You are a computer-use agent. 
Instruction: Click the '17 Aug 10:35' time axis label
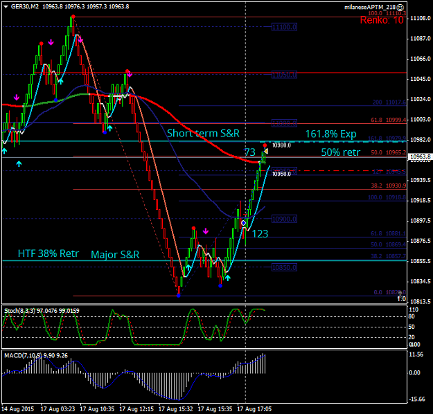pos(97,409)
